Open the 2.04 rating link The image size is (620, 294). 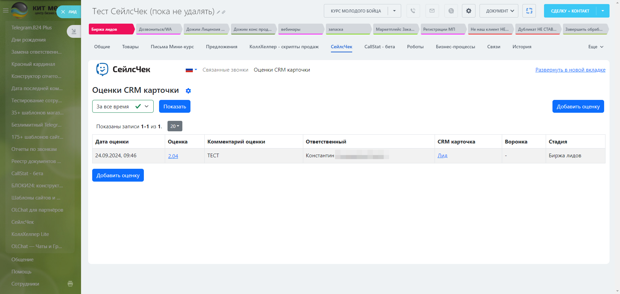pyautogui.click(x=173, y=156)
